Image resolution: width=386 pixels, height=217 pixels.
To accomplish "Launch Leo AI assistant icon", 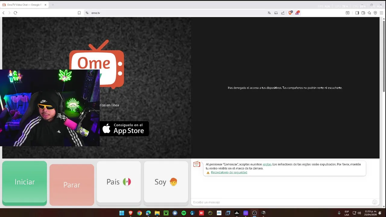I will tap(369, 13).
